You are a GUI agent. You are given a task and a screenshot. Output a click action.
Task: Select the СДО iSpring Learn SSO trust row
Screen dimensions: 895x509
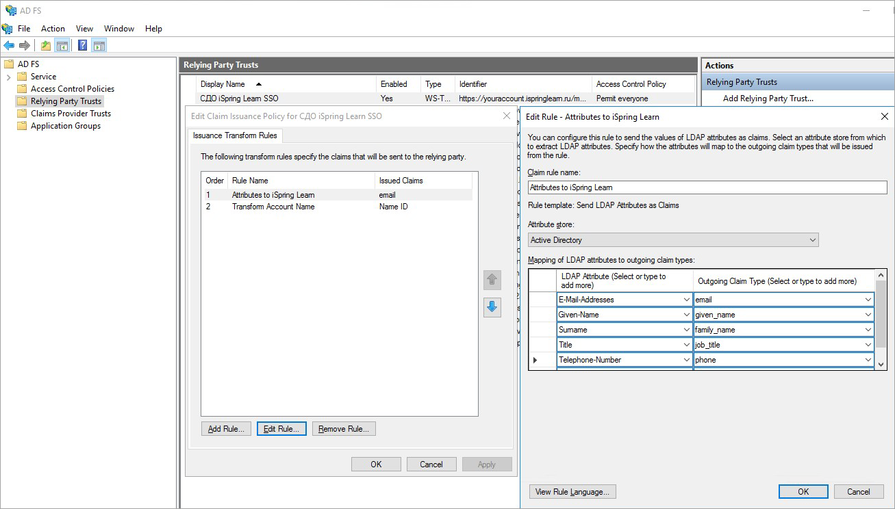[x=445, y=99]
